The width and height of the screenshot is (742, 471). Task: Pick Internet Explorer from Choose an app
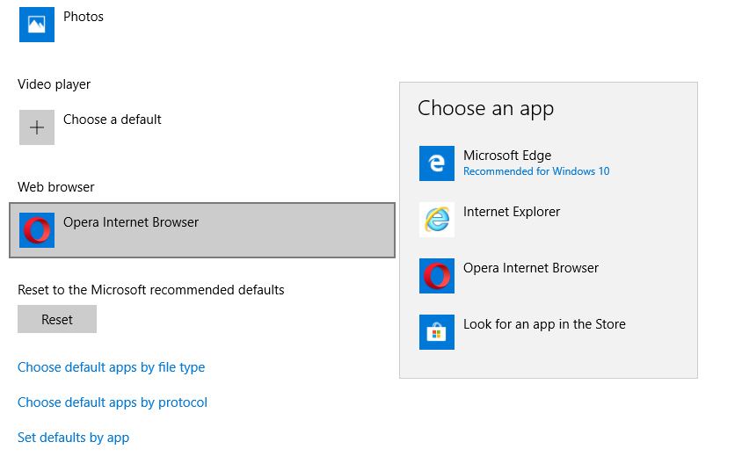pos(512,212)
